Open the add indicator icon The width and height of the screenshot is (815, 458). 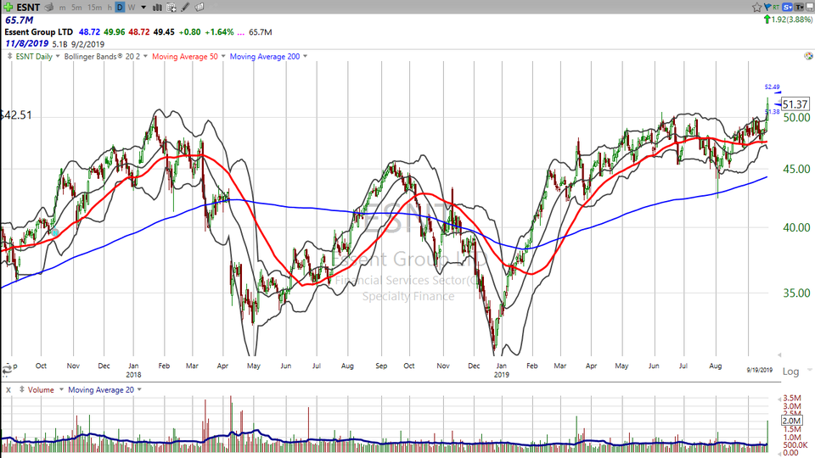pos(171,7)
